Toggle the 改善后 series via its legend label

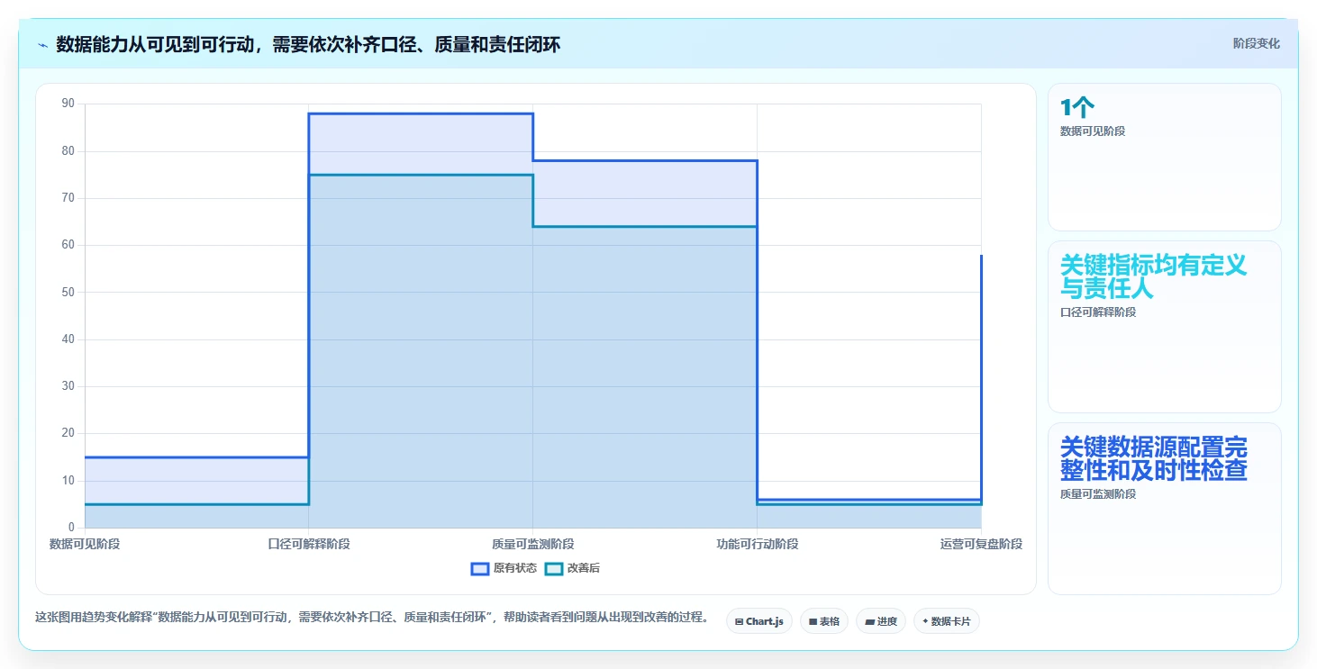584,568
